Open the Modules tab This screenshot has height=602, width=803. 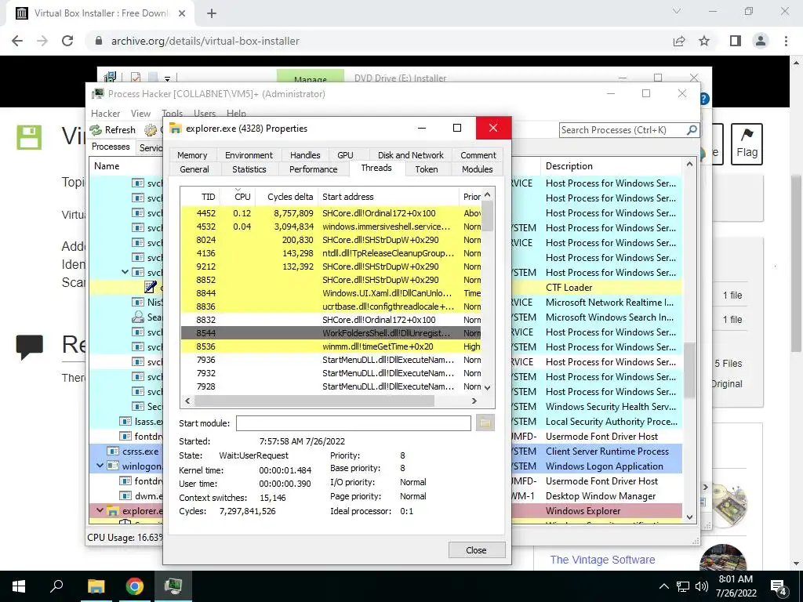click(x=478, y=169)
